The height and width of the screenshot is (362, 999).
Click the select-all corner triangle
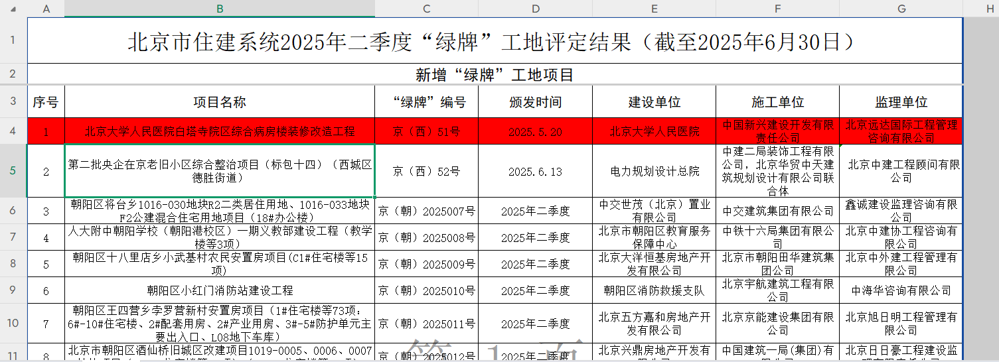tap(13, 8)
